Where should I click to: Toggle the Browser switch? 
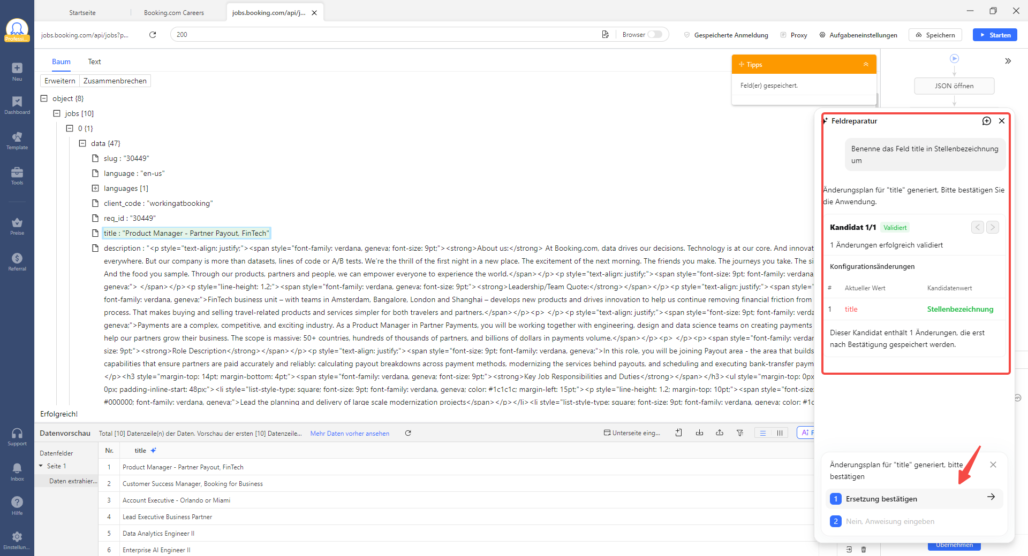[655, 35]
